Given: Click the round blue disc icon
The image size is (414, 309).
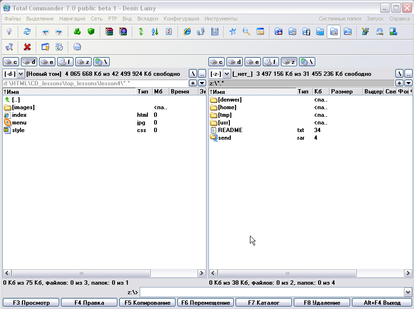Looking at the screenshot, I should (77, 47).
